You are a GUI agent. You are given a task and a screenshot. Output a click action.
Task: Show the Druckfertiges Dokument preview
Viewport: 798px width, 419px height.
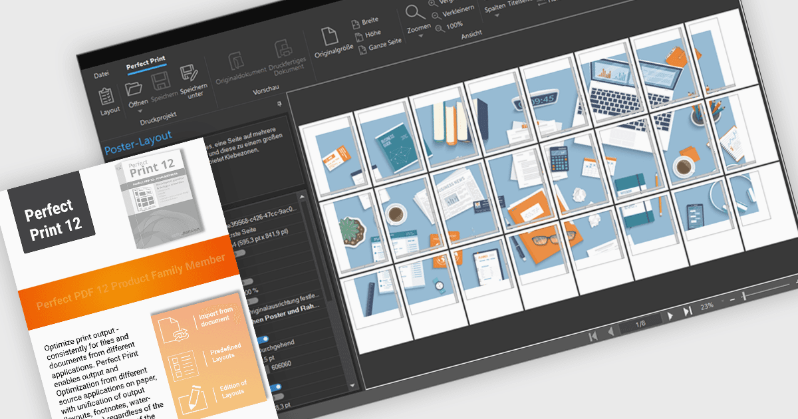click(x=284, y=49)
